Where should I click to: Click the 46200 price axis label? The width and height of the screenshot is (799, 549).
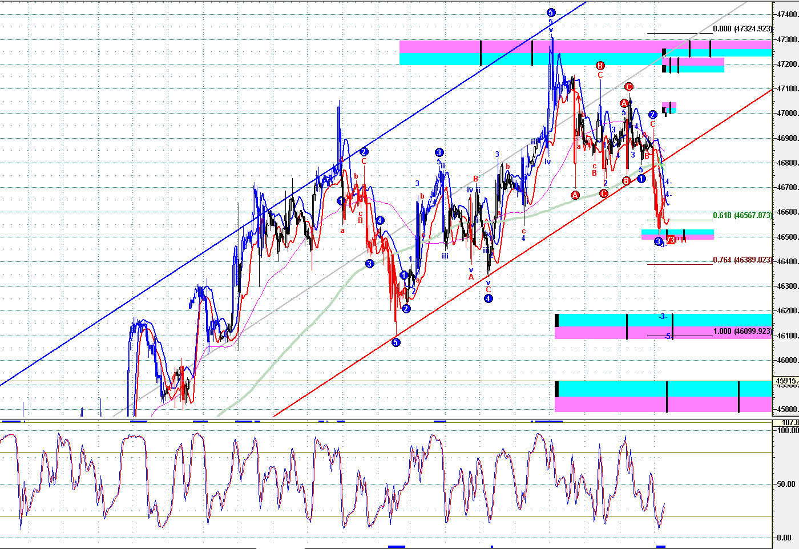coord(788,311)
